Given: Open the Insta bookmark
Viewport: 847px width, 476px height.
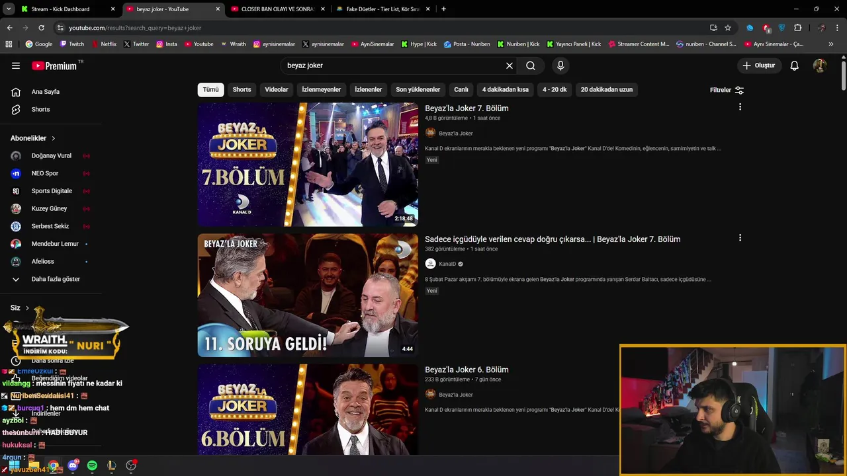Looking at the screenshot, I should (x=167, y=44).
